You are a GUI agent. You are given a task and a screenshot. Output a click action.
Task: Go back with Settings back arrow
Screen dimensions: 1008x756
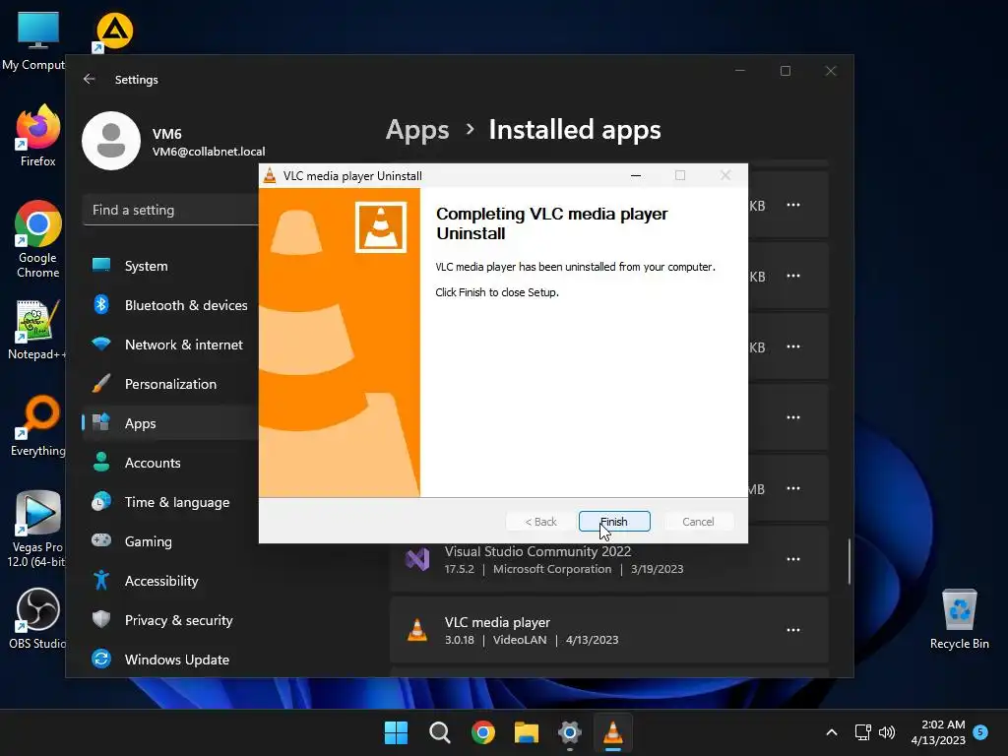tap(90, 79)
